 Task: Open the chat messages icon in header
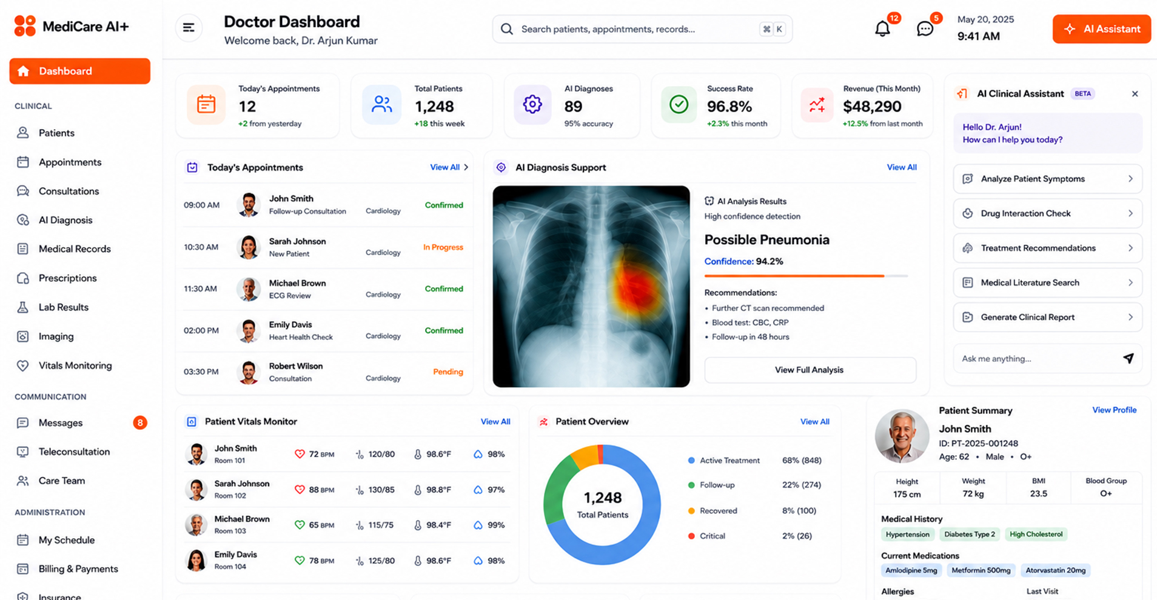tap(925, 28)
